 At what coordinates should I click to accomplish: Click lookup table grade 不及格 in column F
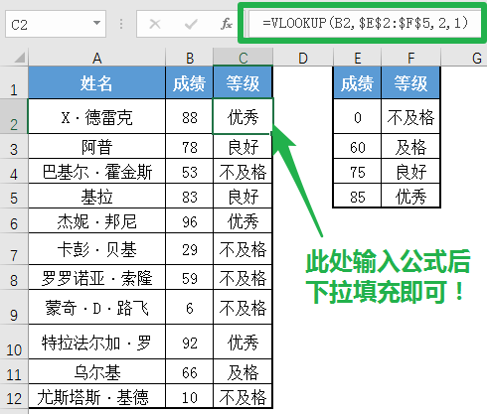coord(410,116)
